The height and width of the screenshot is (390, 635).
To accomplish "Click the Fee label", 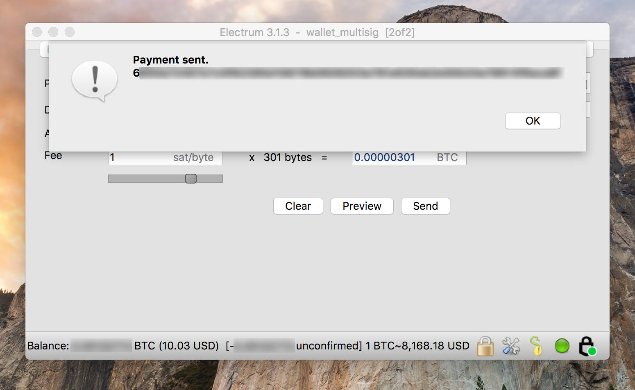I will pos(53,155).
